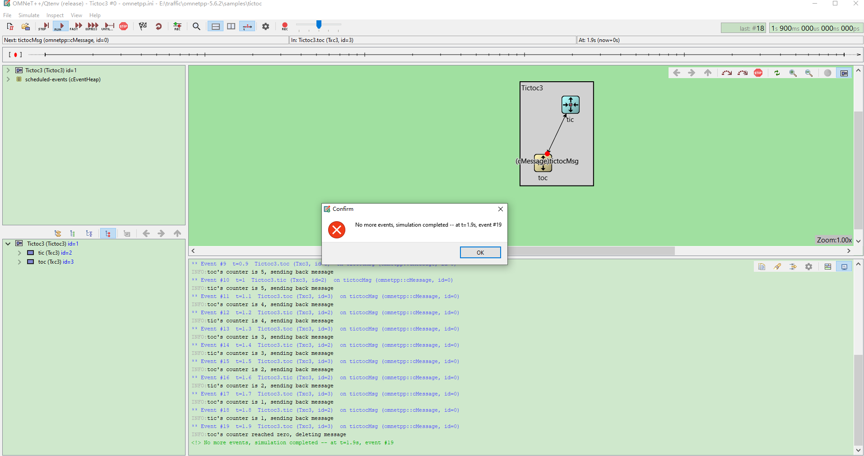Click the run UNTIL toolbar button
The width and height of the screenshot is (864, 456).
pos(108,27)
